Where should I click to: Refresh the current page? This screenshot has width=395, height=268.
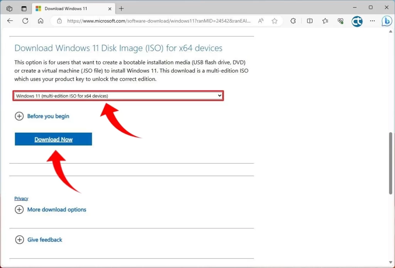point(25,21)
